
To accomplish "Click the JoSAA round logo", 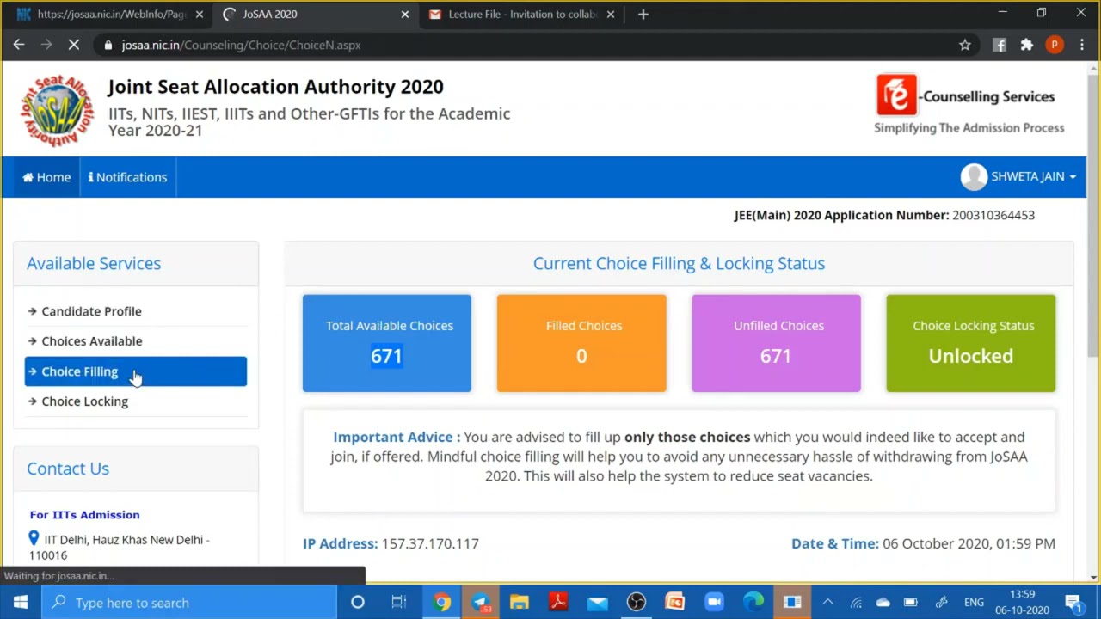I will pos(56,110).
